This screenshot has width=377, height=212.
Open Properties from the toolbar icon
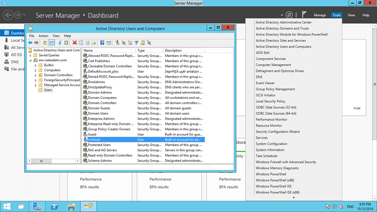tap(81, 43)
